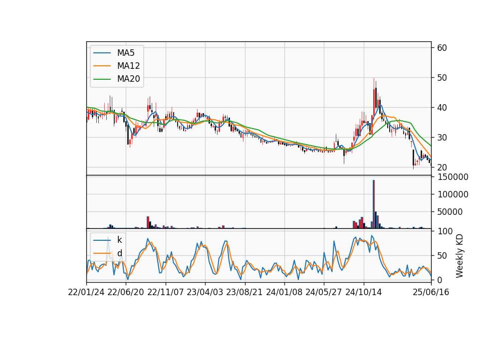
Task: Click the 24/10/14 date tick label
Action: click(364, 292)
